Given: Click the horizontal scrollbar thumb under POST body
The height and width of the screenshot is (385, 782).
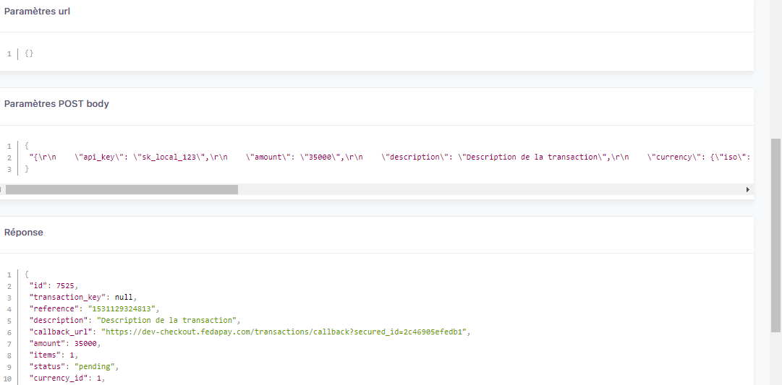Looking at the screenshot, I should 122,189.
